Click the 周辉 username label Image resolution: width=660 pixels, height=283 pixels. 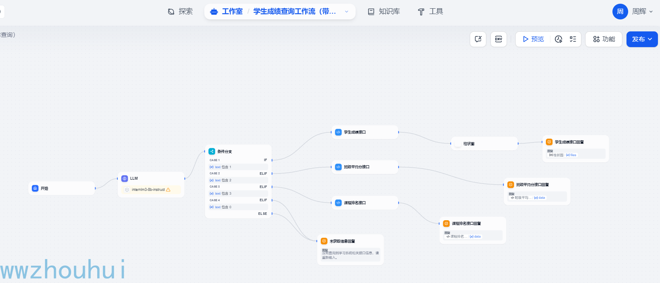639,12
